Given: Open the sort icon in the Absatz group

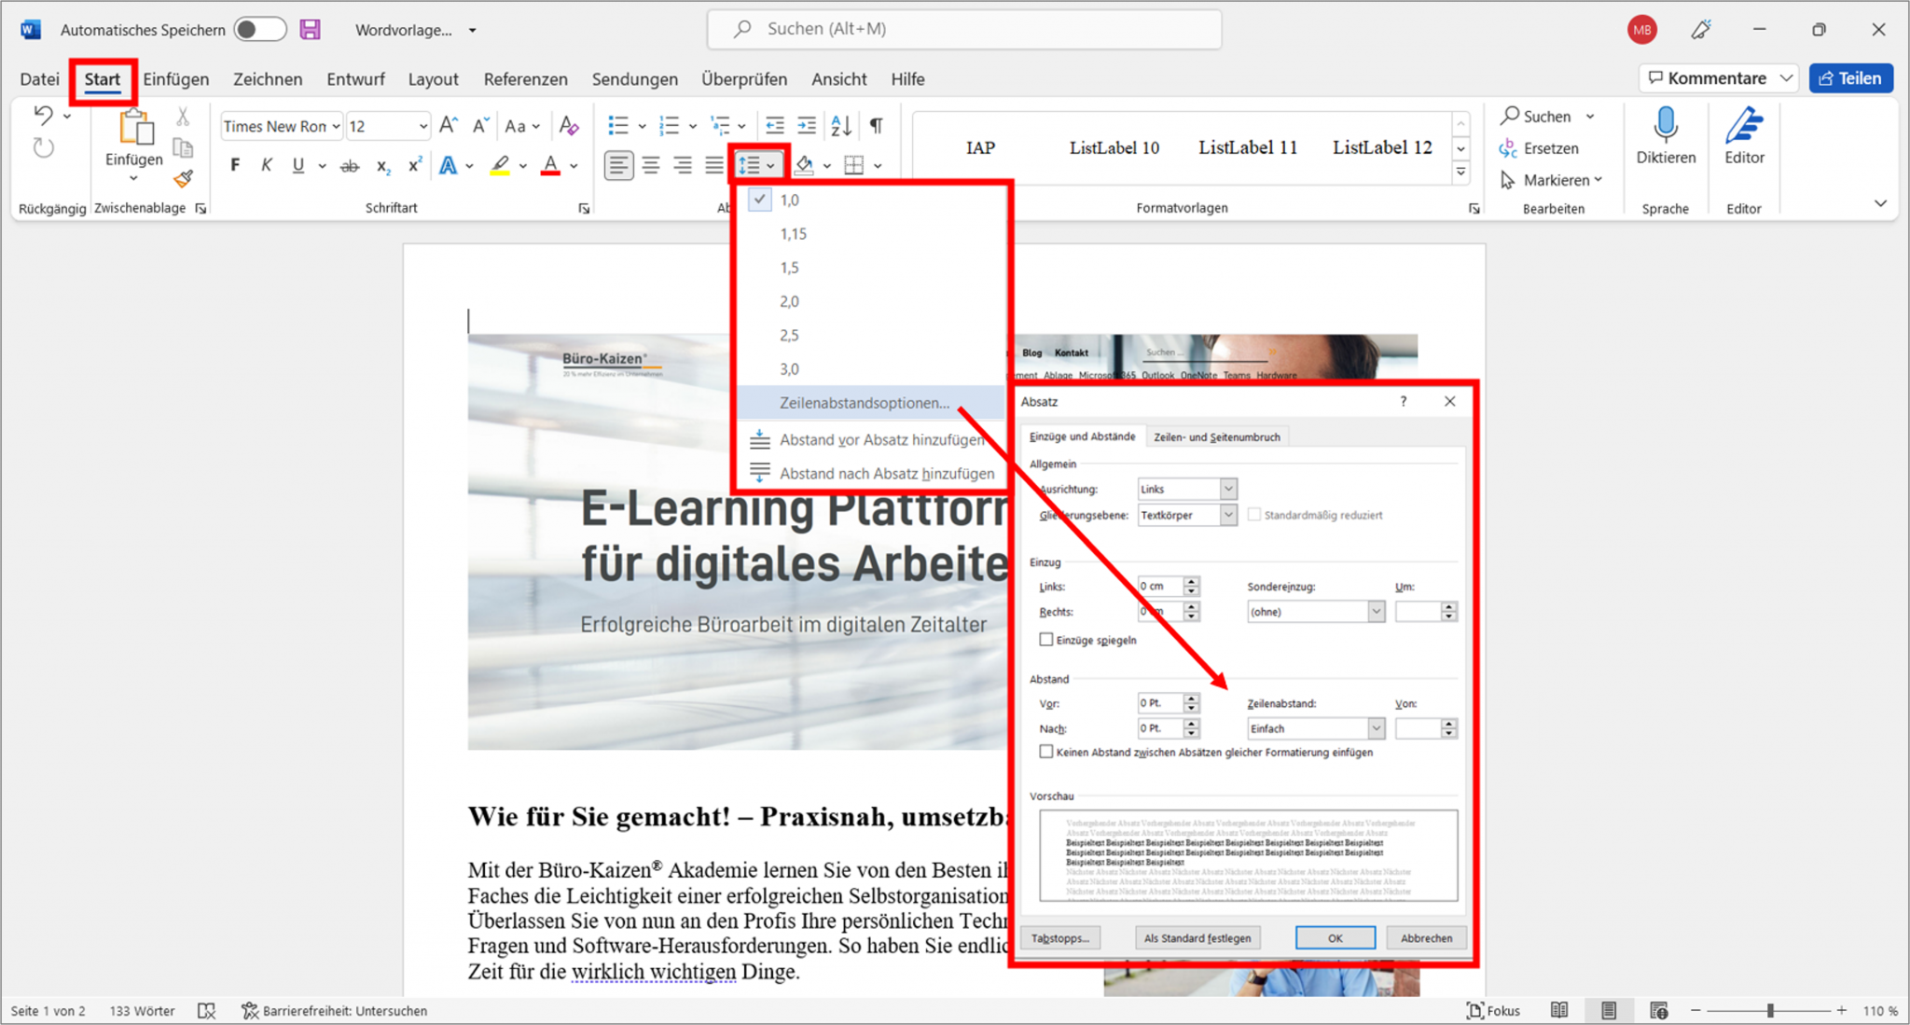Looking at the screenshot, I should [840, 125].
